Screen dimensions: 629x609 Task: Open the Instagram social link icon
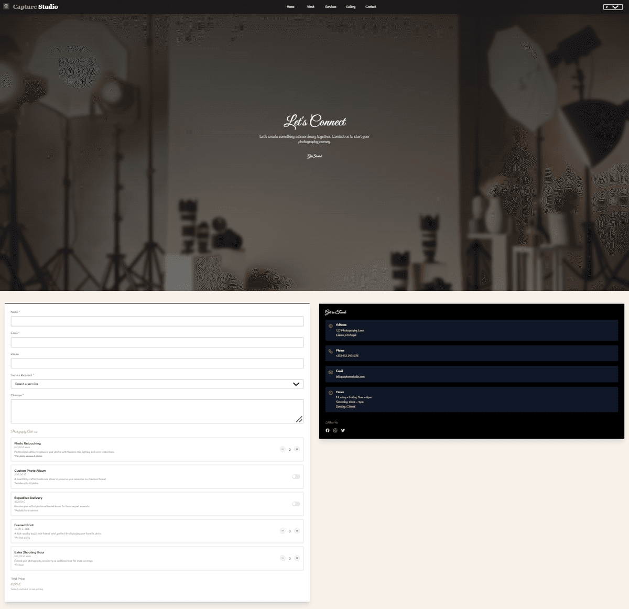pyautogui.click(x=335, y=430)
